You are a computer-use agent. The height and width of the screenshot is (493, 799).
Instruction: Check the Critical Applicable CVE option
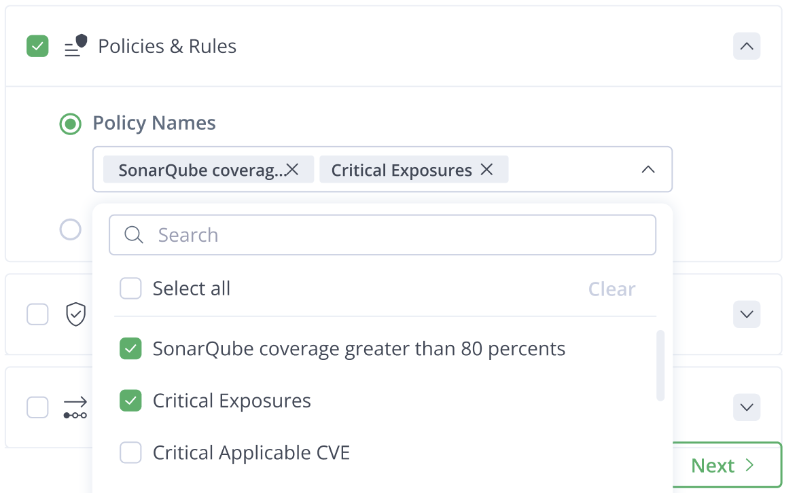click(130, 452)
